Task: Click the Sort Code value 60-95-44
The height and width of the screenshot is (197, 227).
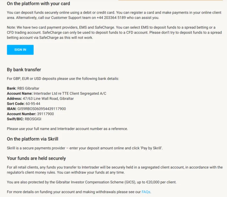Action: coord(33,104)
